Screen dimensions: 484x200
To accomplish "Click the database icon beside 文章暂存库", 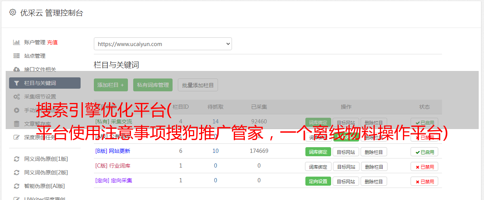I will pyautogui.click(x=17, y=124).
